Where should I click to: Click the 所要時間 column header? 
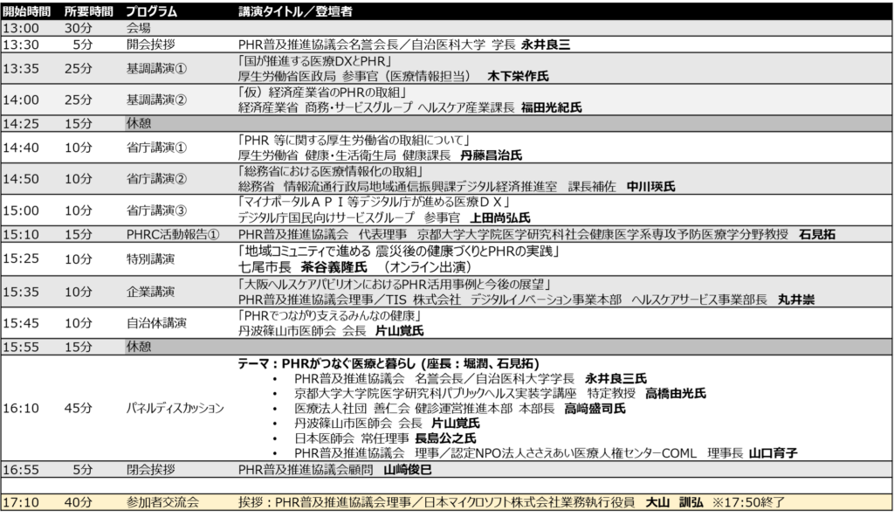point(88,11)
